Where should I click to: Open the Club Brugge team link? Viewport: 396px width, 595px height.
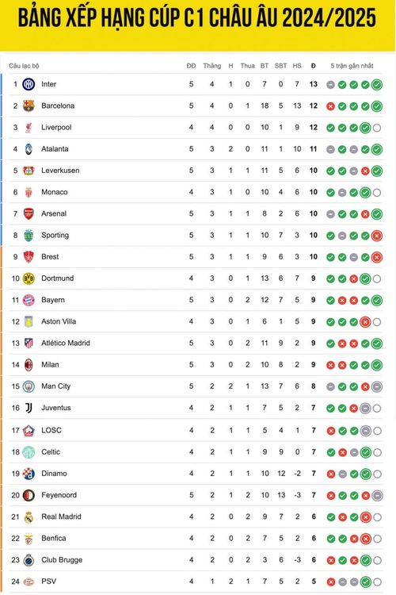(62, 560)
